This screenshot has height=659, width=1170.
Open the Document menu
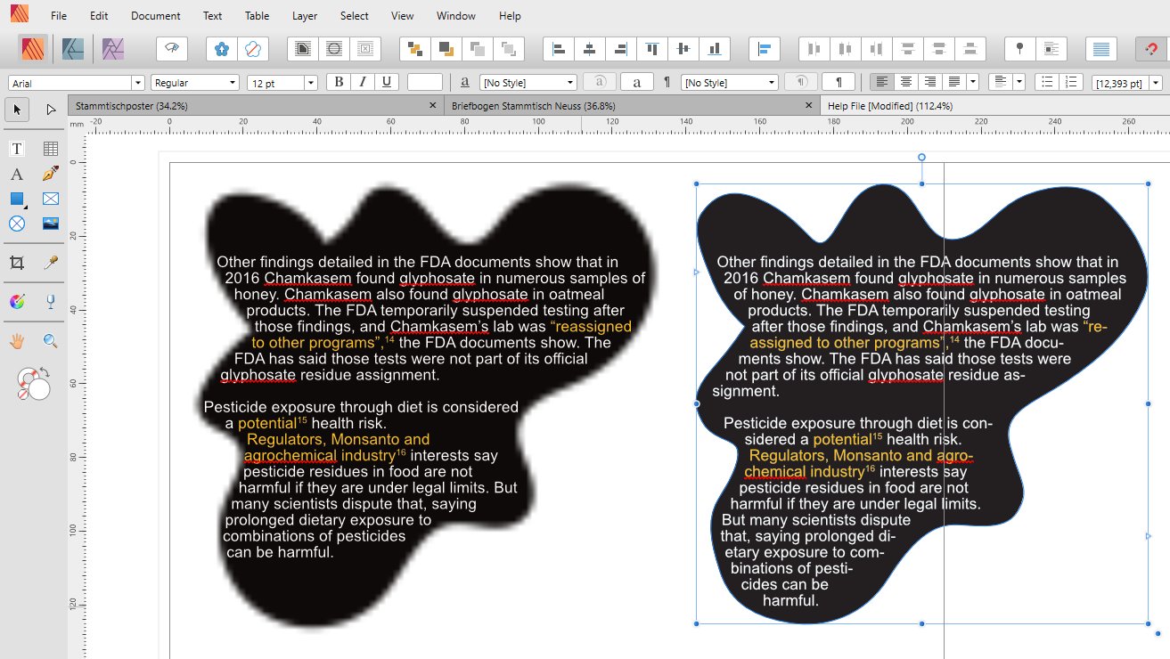click(x=156, y=16)
